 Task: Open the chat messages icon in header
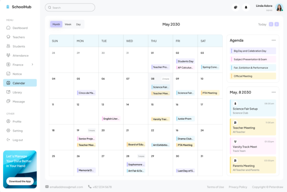pos(235,7)
